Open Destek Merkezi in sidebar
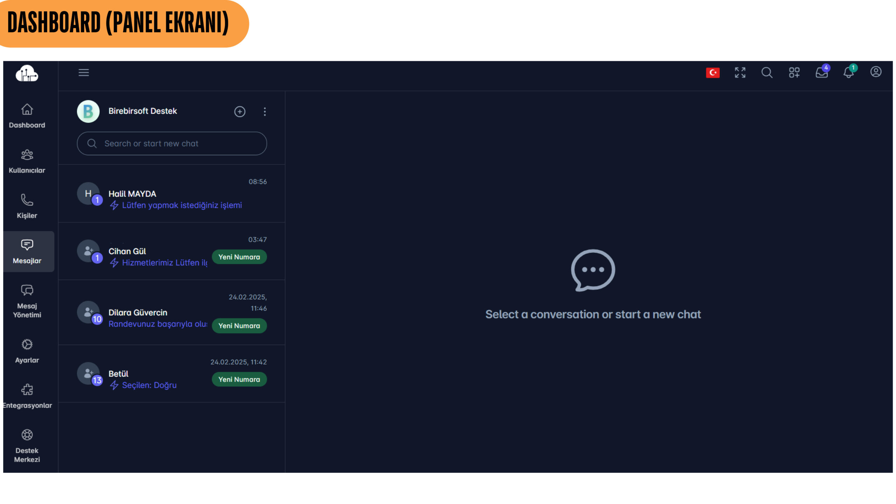Screen dimensions: 896x504 point(27,445)
